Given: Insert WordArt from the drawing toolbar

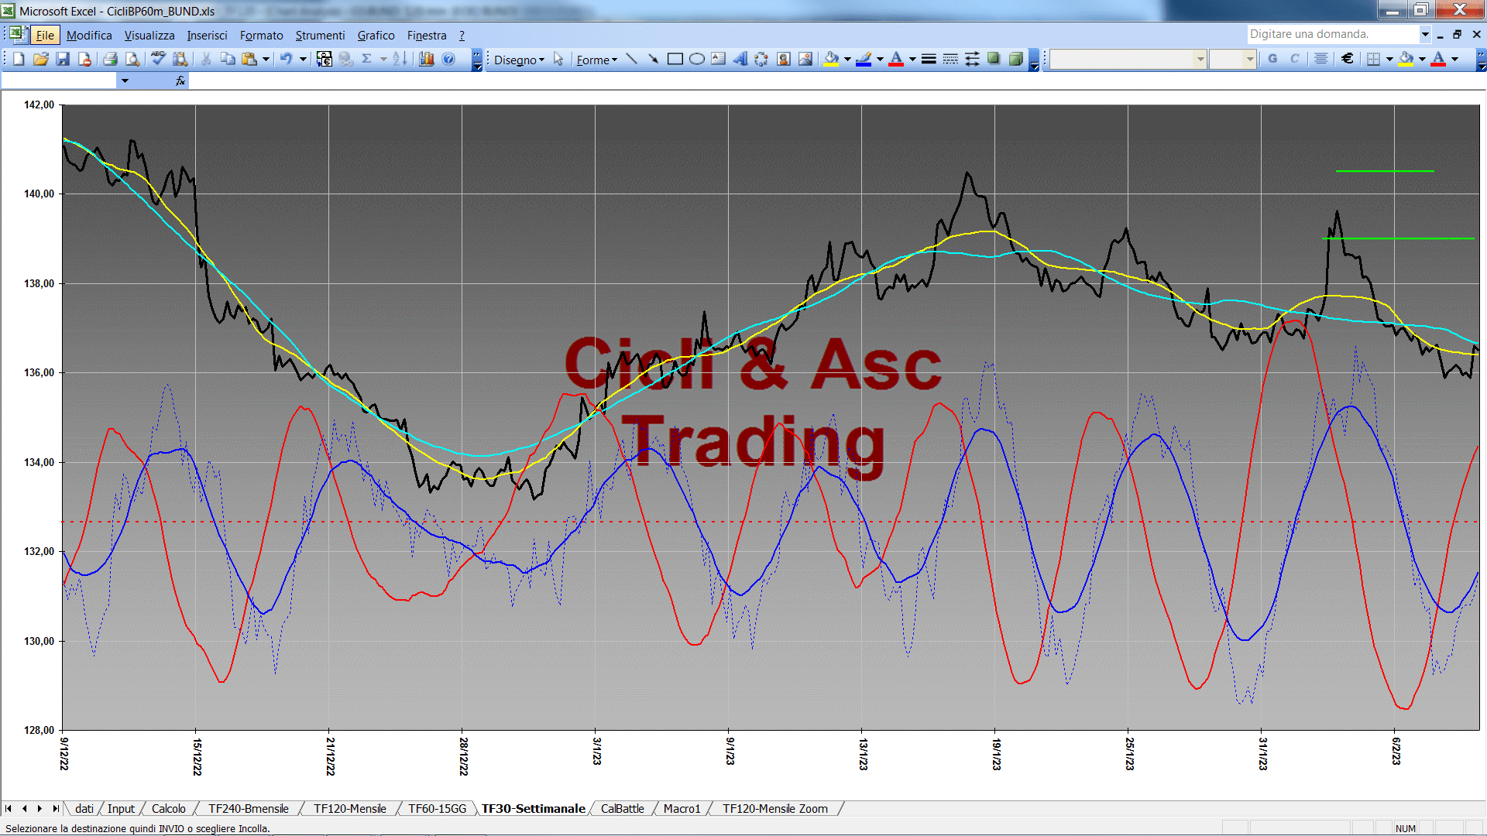Looking at the screenshot, I should pyautogui.click(x=740, y=59).
